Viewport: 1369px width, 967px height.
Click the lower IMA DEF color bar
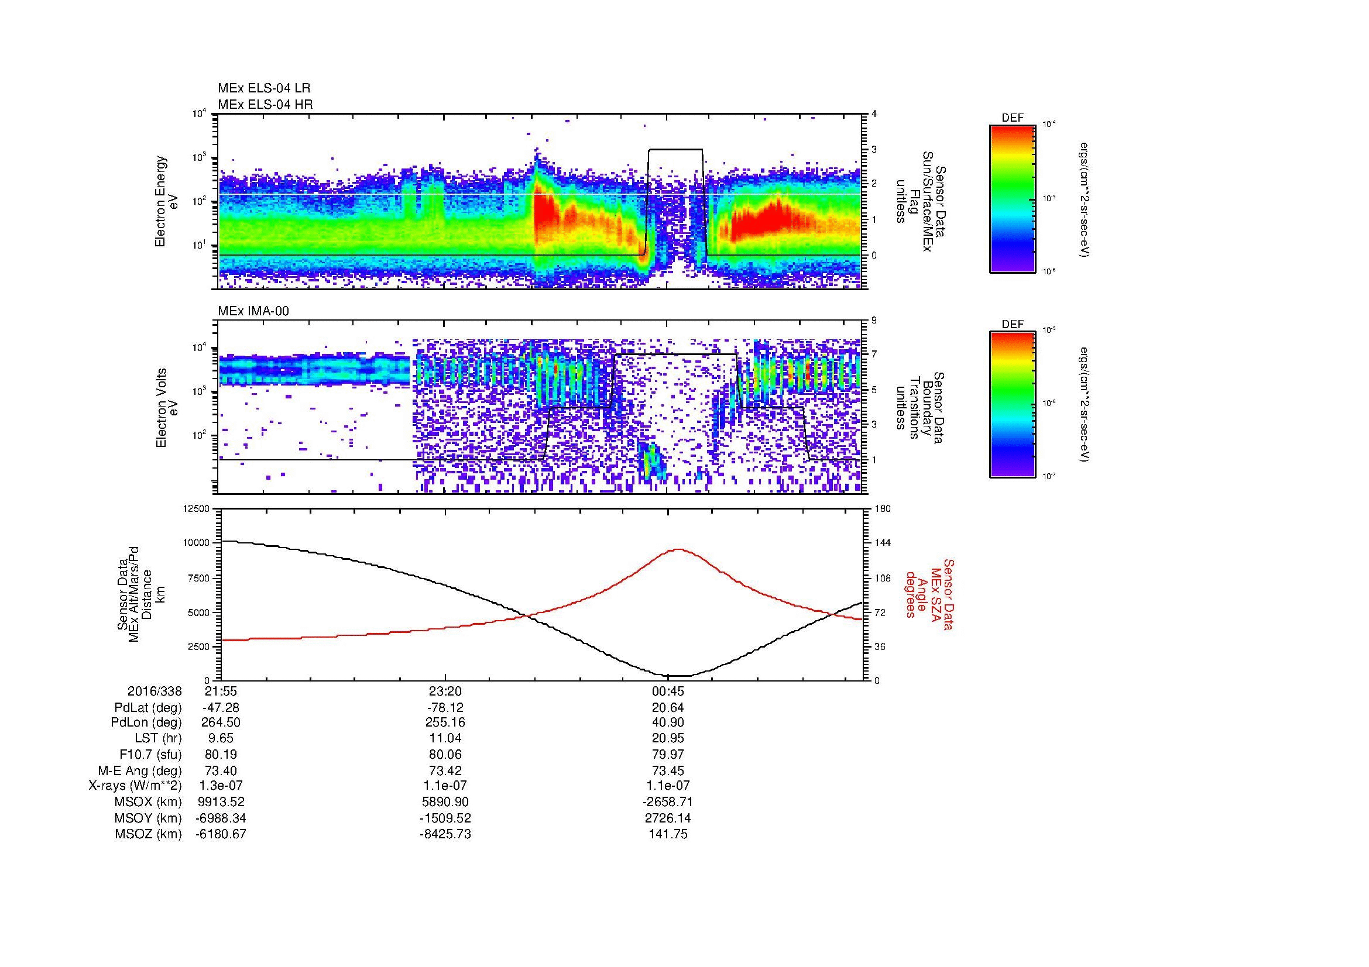click(x=1013, y=405)
